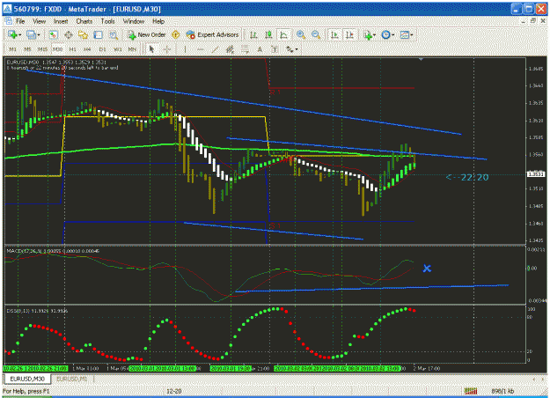Select the M5 timeframe
The image size is (550, 398).
pyautogui.click(x=27, y=49)
